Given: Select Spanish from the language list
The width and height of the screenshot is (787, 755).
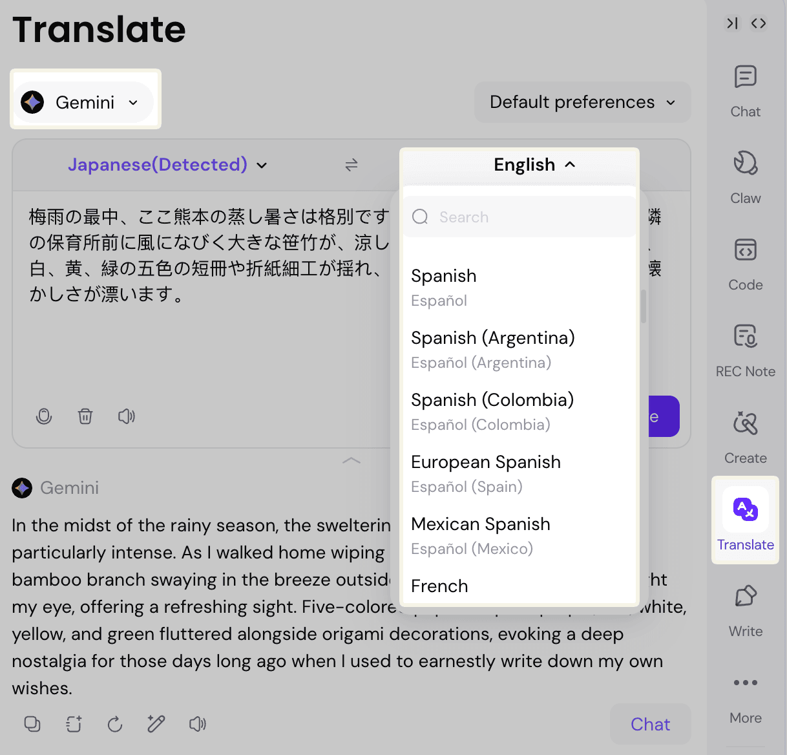Looking at the screenshot, I should coord(519,288).
